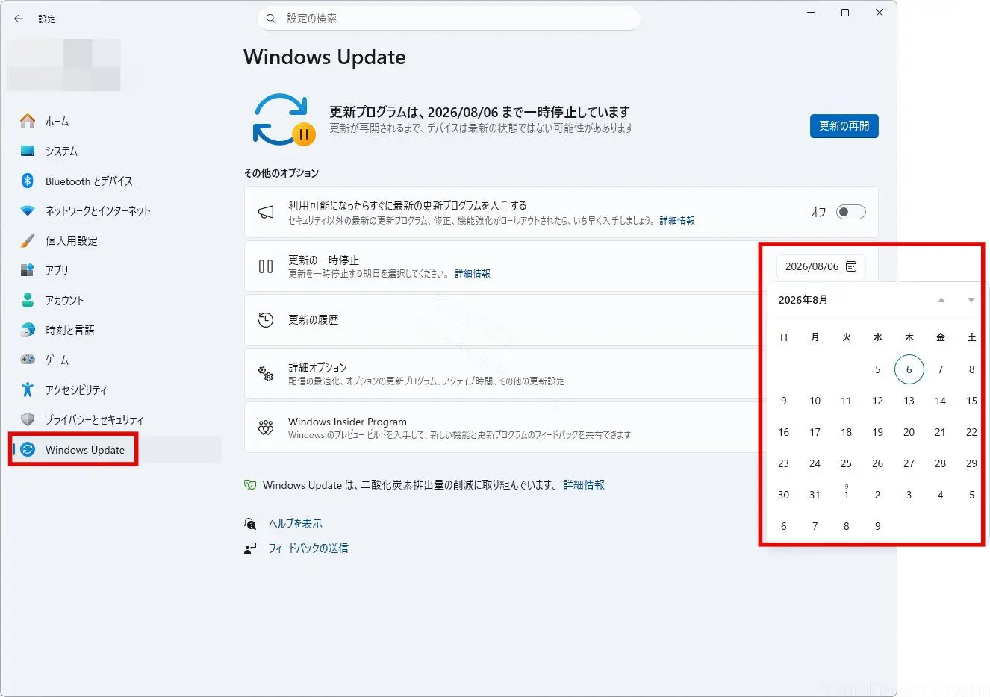Go to ネットワークとインターネット settings

pyautogui.click(x=116, y=210)
